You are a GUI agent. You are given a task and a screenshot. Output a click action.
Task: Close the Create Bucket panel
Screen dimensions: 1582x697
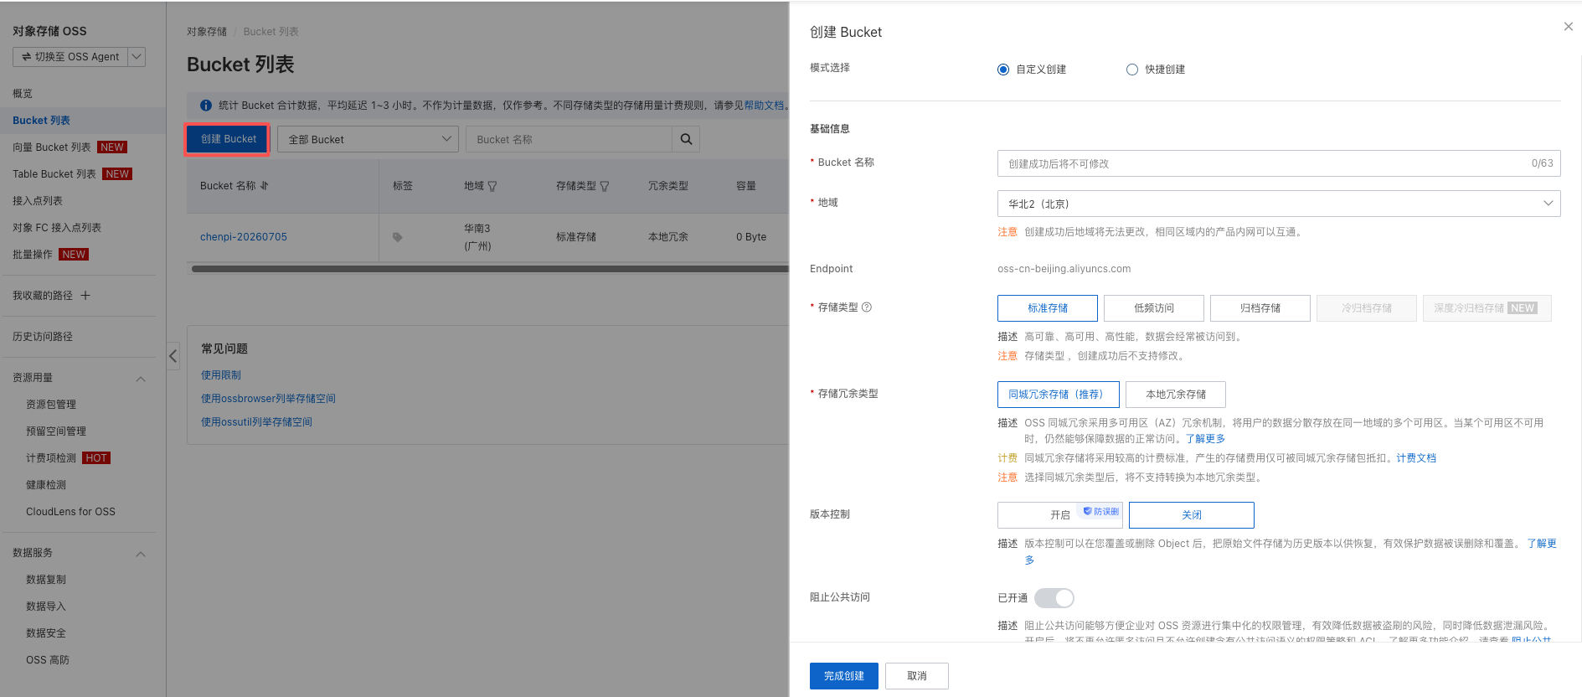click(x=1568, y=27)
